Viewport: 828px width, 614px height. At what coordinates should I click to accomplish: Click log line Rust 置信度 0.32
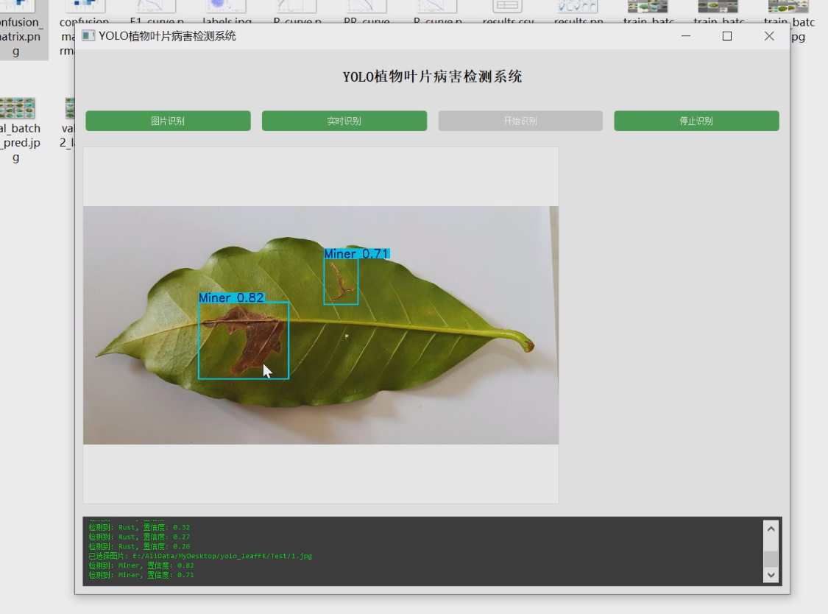coord(139,527)
